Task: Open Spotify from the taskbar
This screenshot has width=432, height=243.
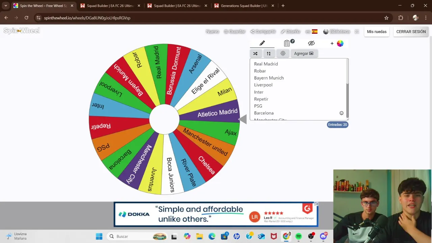Action: pos(298,237)
